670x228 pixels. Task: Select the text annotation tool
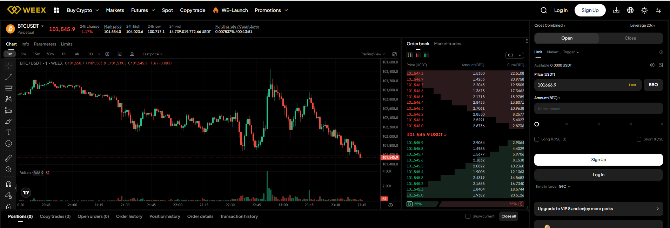[9, 132]
